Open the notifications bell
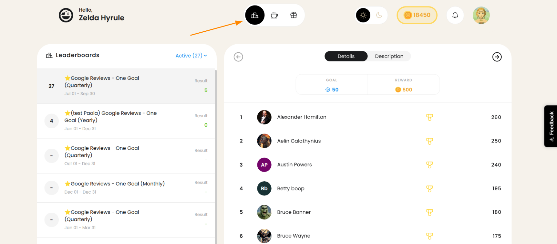 click(455, 15)
